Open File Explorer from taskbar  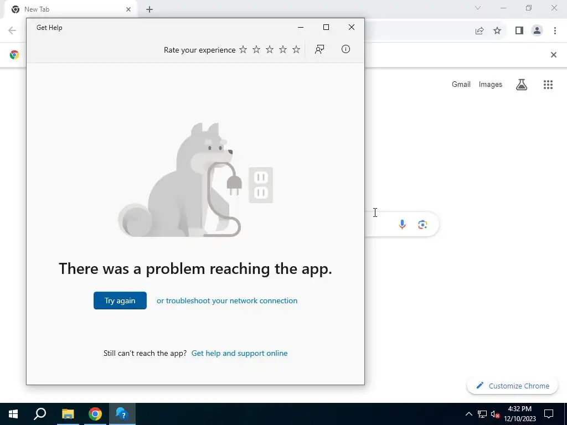coord(68,414)
